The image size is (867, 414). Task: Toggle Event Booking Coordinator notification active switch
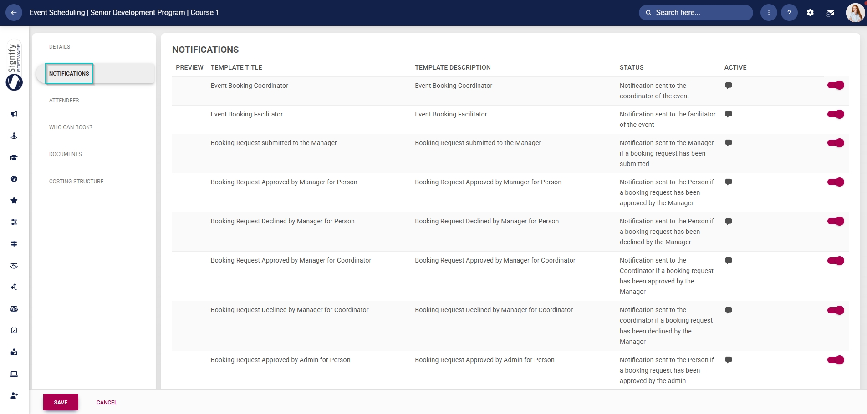click(836, 85)
